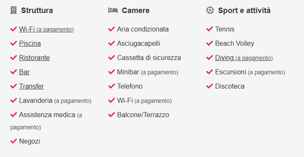Image resolution: width=304 pixels, height=157 pixels.
Task: Click the checkmark icon next to Tennis
Action: pos(210,29)
